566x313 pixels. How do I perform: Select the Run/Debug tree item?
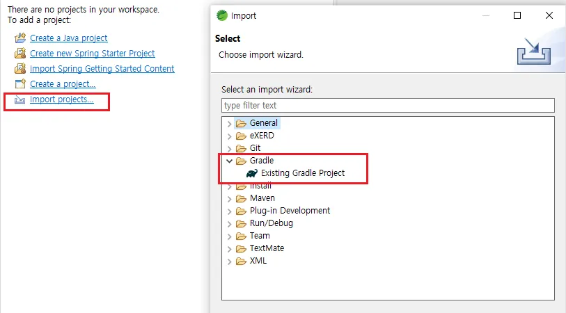click(271, 223)
